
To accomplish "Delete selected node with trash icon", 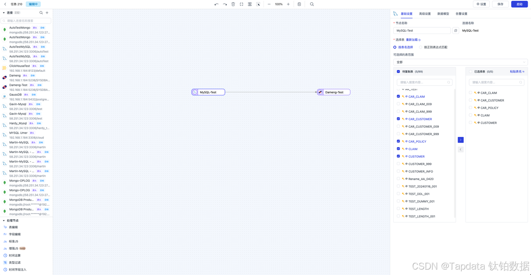I will [233, 4].
